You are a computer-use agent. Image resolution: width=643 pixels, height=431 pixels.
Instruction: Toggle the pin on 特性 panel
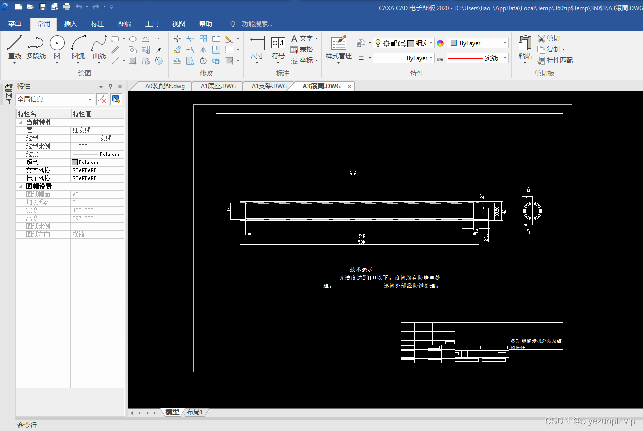point(111,86)
